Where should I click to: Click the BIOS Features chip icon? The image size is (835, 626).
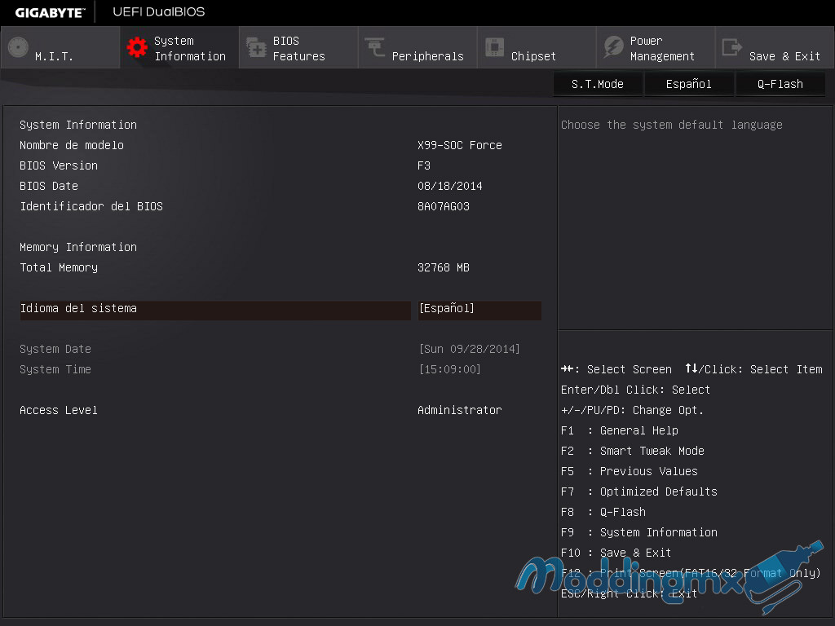(256, 47)
